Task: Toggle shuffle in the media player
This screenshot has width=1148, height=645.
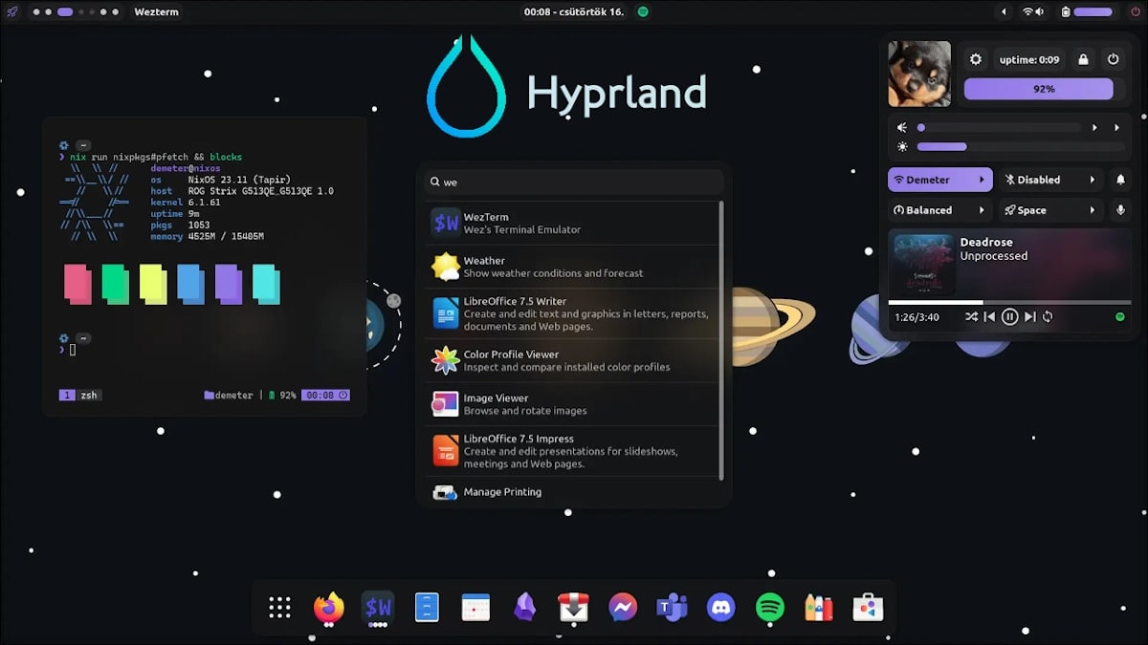Action: pos(971,316)
